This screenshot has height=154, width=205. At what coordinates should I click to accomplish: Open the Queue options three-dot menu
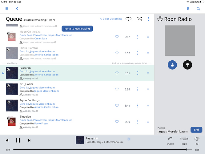[x=148, y=19]
